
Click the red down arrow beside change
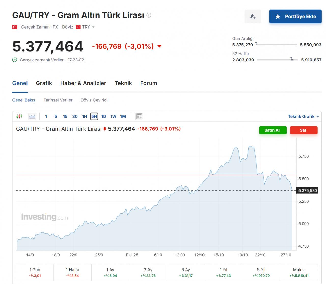pos(159,46)
